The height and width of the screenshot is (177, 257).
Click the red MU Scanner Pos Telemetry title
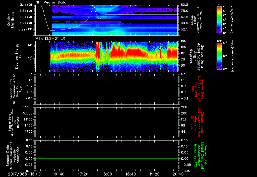(x=197, y=122)
